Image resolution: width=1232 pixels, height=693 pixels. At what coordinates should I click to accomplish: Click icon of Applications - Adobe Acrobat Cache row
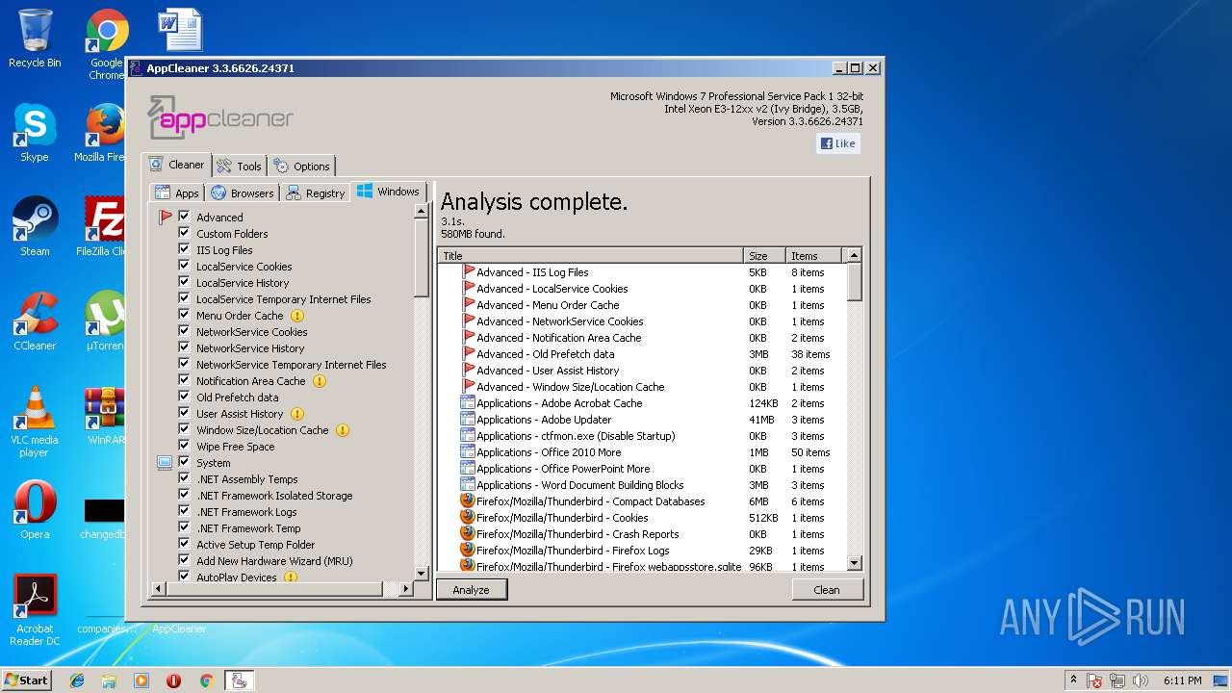pos(468,403)
